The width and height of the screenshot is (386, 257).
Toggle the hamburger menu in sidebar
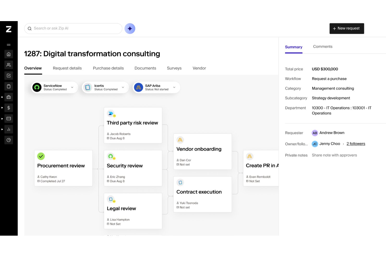click(9, 45)
